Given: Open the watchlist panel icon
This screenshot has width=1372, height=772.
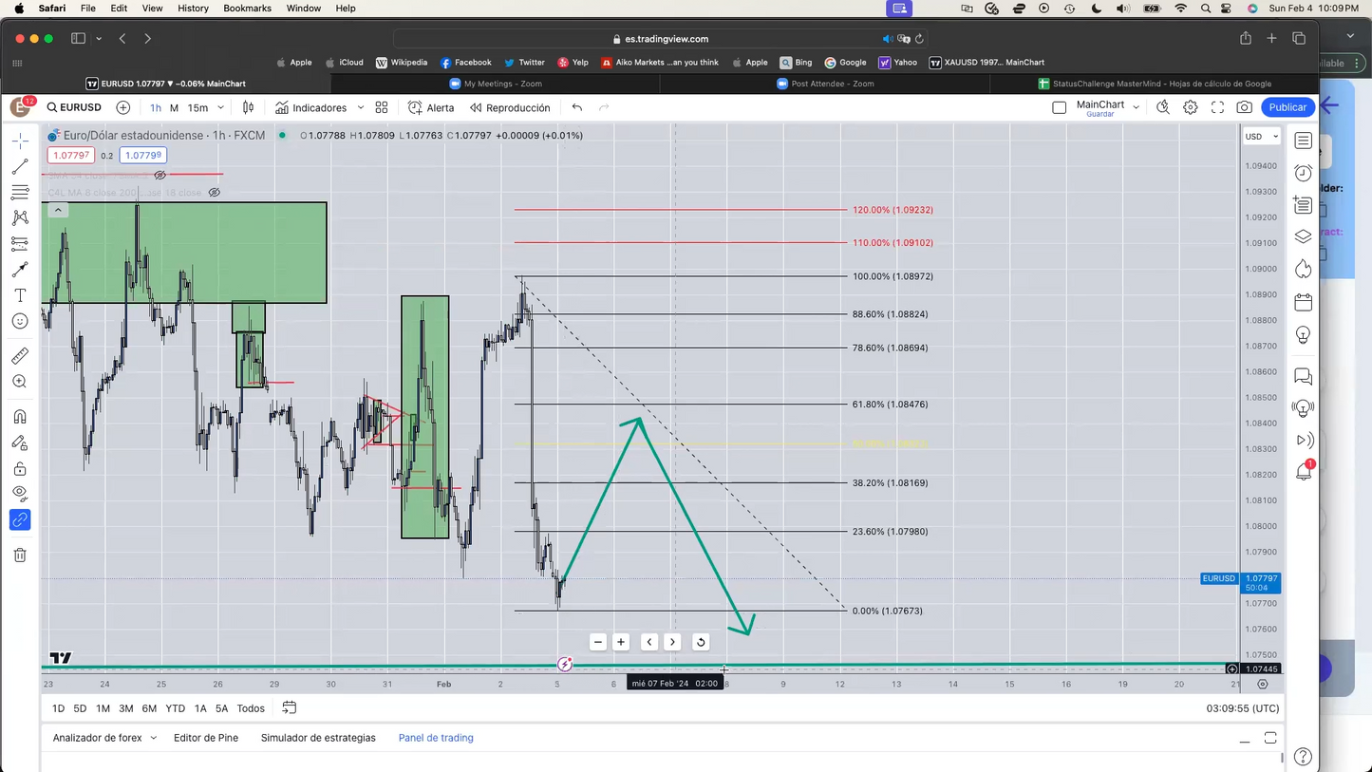Looking at the screenshot, I should tap(1304, 141).
